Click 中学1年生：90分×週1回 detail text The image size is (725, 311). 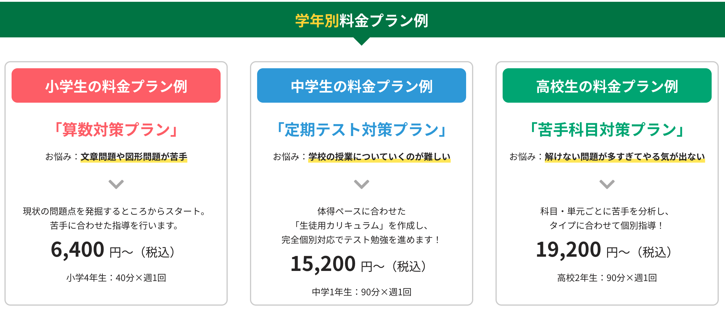coord(361,292)
